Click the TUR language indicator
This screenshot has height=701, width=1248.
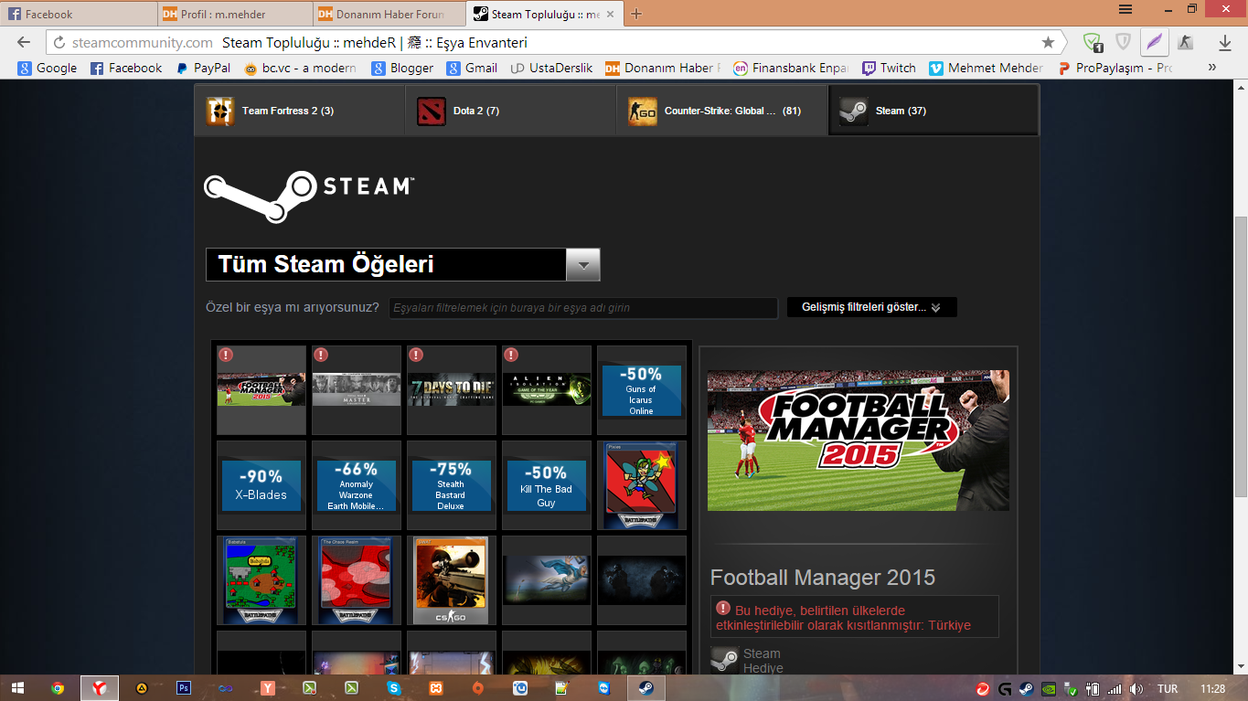coord(1168,689)
